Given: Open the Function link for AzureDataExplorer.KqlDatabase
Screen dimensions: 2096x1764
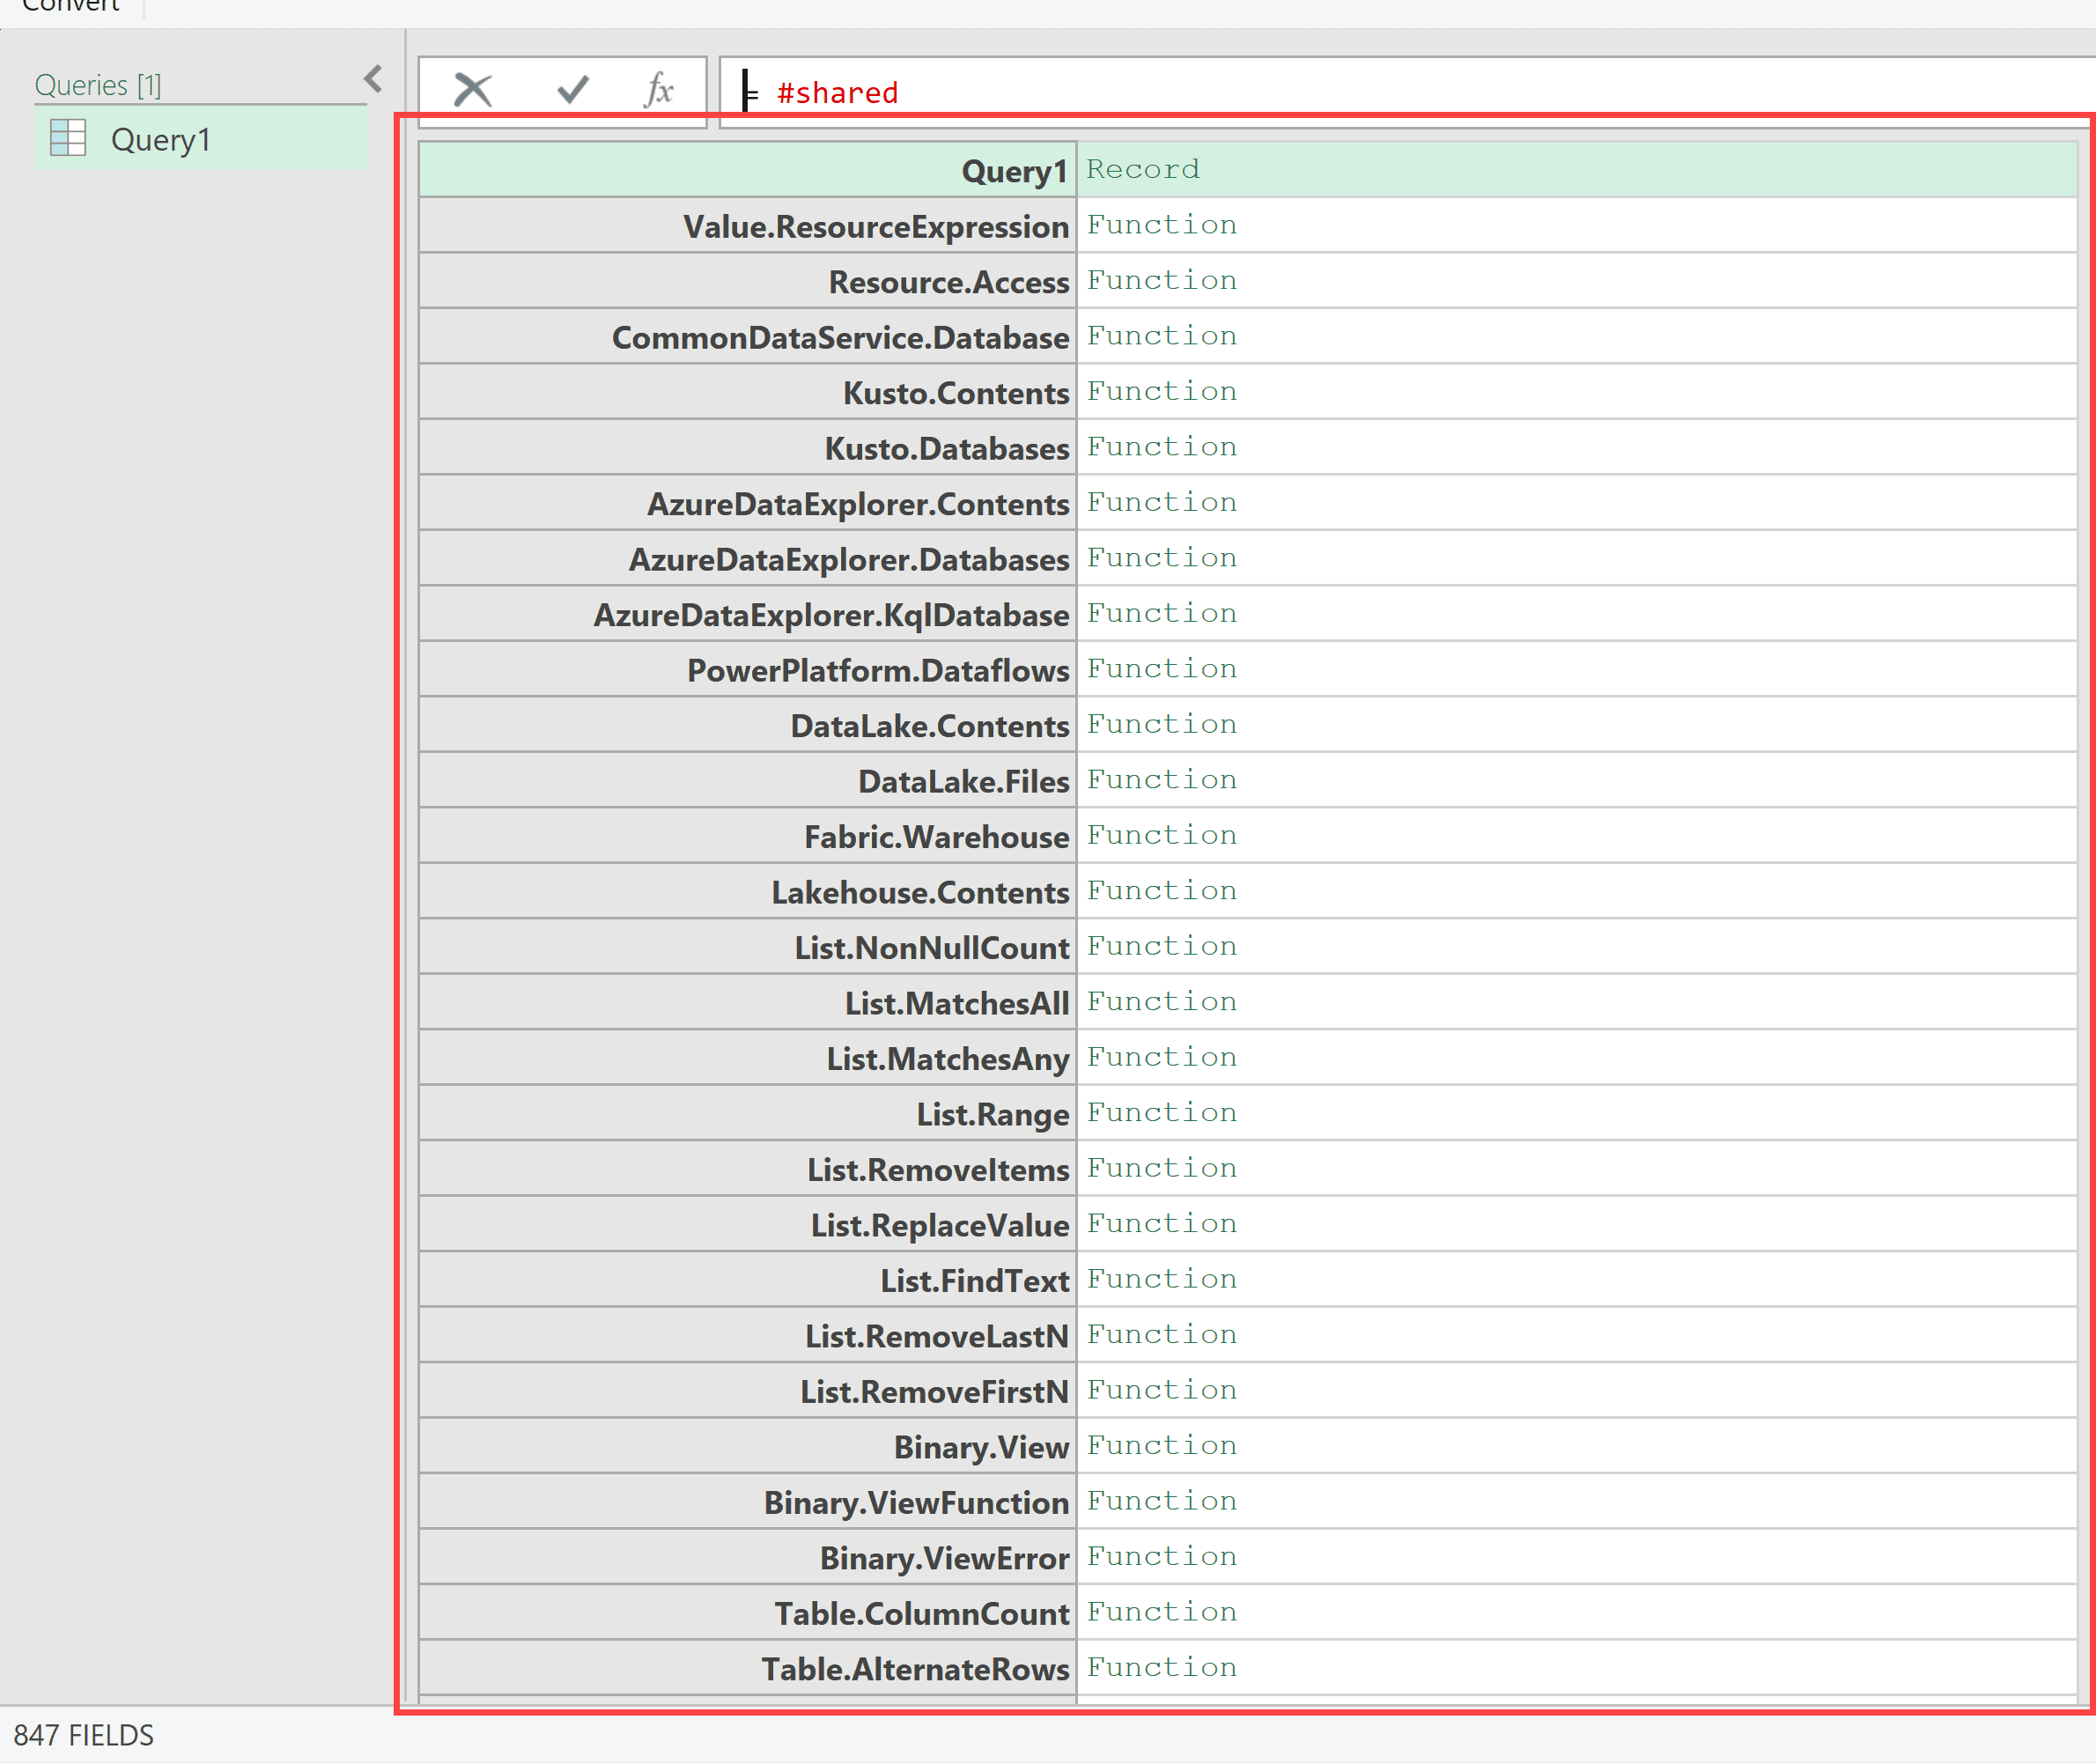Looking at the screenshot, I should click(1162, 613).
